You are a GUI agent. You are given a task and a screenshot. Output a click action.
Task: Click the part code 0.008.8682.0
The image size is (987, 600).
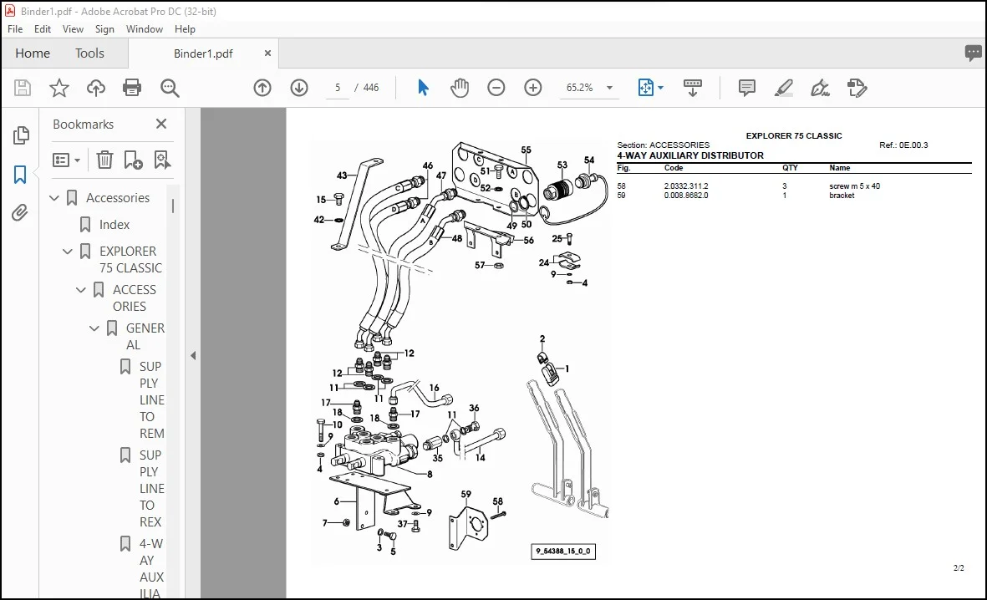tap(685, 196)
